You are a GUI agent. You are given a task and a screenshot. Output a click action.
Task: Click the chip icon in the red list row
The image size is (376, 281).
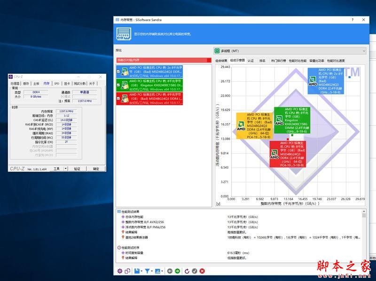pyautogui.click(x=125, y=99)
